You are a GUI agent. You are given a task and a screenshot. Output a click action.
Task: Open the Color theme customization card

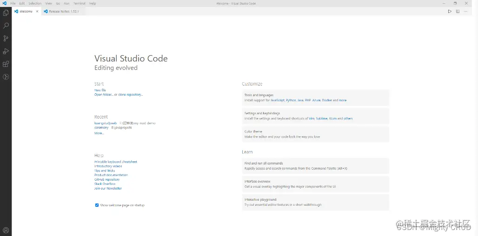click(x=316, y=134)
